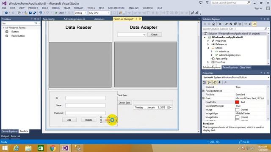Click the Refresh icon in Solution Explorer

click(231, 24)
